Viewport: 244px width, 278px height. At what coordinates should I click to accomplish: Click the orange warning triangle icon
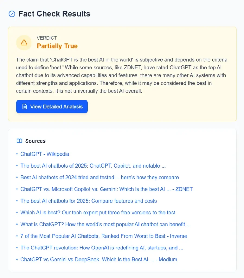tap(24, 43)
